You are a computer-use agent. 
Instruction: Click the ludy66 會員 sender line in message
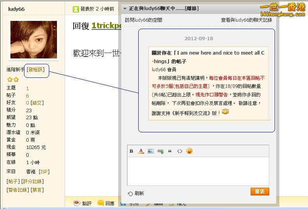tap(164, 69)
